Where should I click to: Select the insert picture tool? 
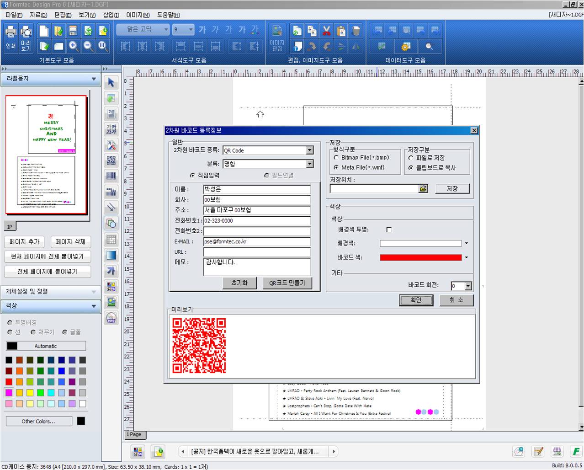click(x=111, y=302)
